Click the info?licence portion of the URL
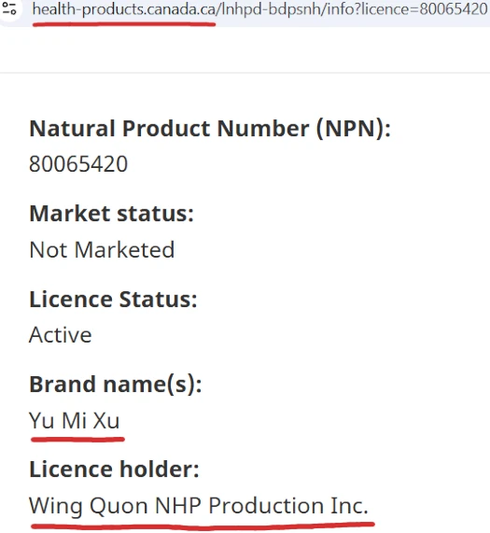This screenshot has width=490, height=533. point(368,9)
